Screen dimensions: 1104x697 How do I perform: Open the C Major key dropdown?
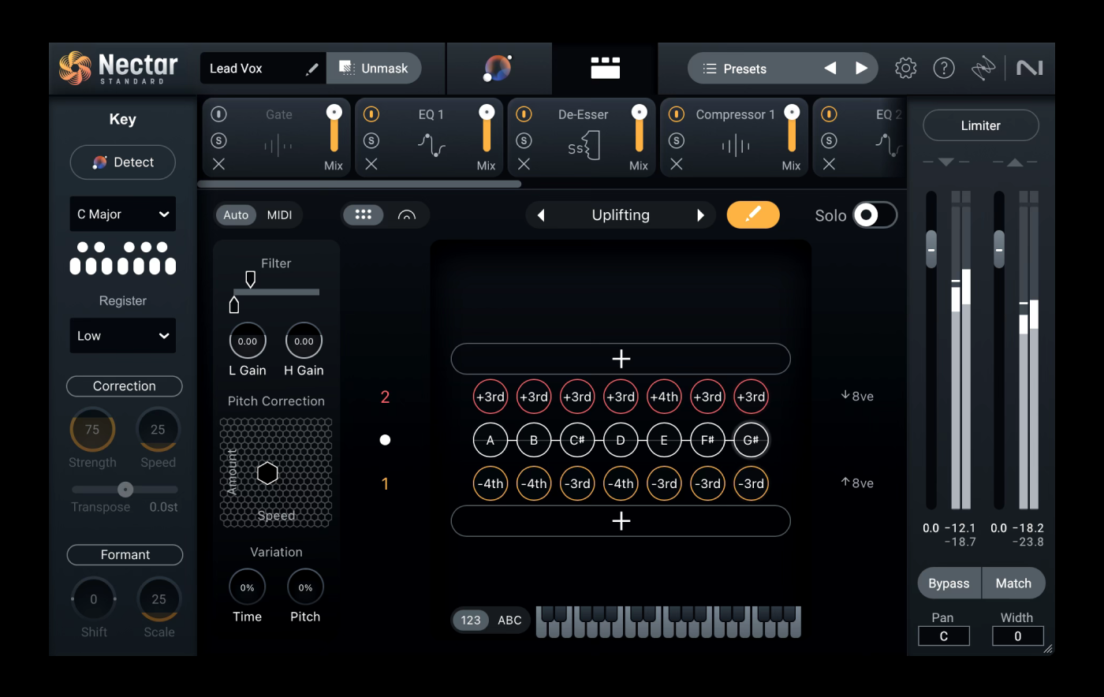pyautogui.click(x=123, y=214)
